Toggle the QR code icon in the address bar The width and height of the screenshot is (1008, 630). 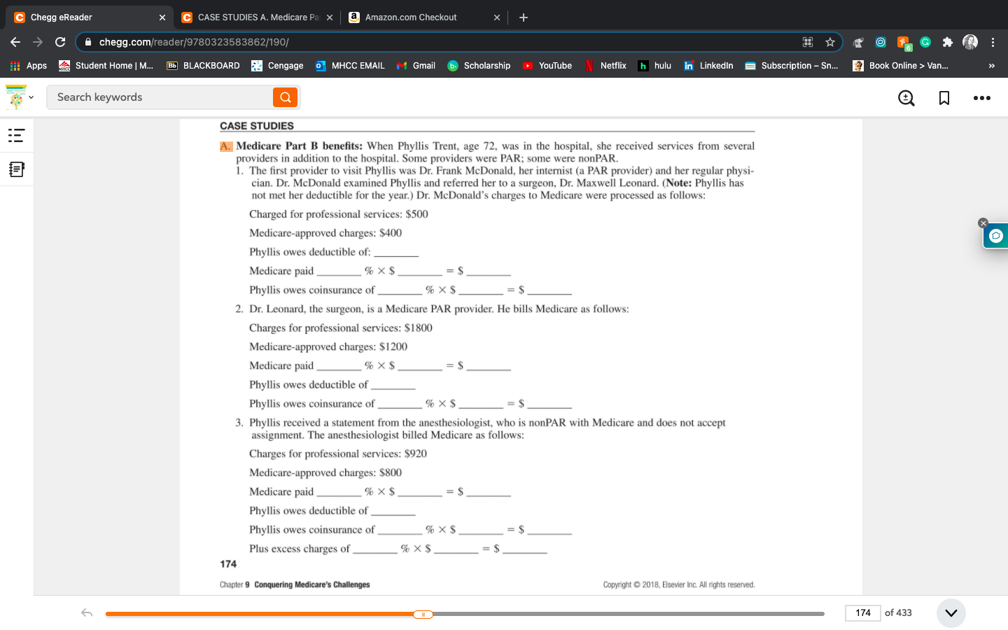click(x=808, y=42)
